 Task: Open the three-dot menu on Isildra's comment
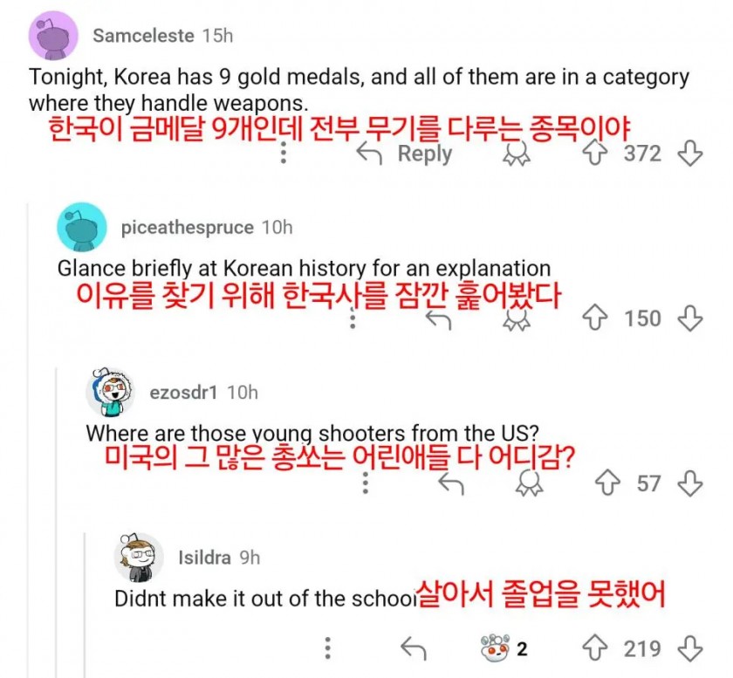(x=326, y=649)
